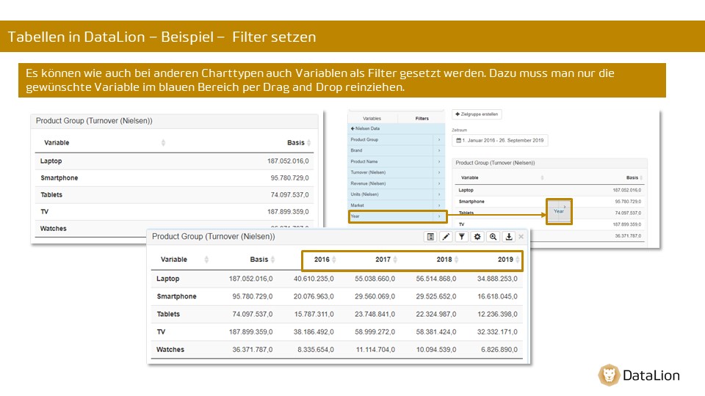Click the 2016 column header label
Screen dimensions: 705x396
point(322,260)
